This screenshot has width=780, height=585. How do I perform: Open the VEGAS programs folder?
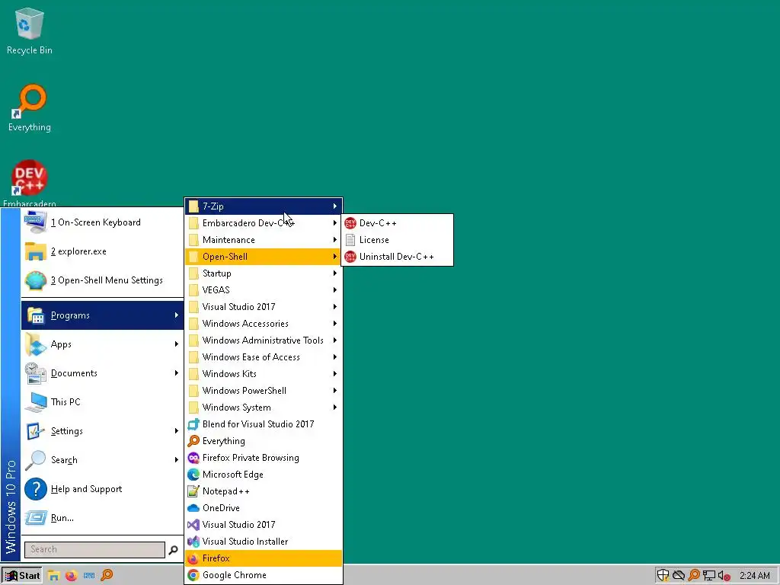[x=263, y=290]
